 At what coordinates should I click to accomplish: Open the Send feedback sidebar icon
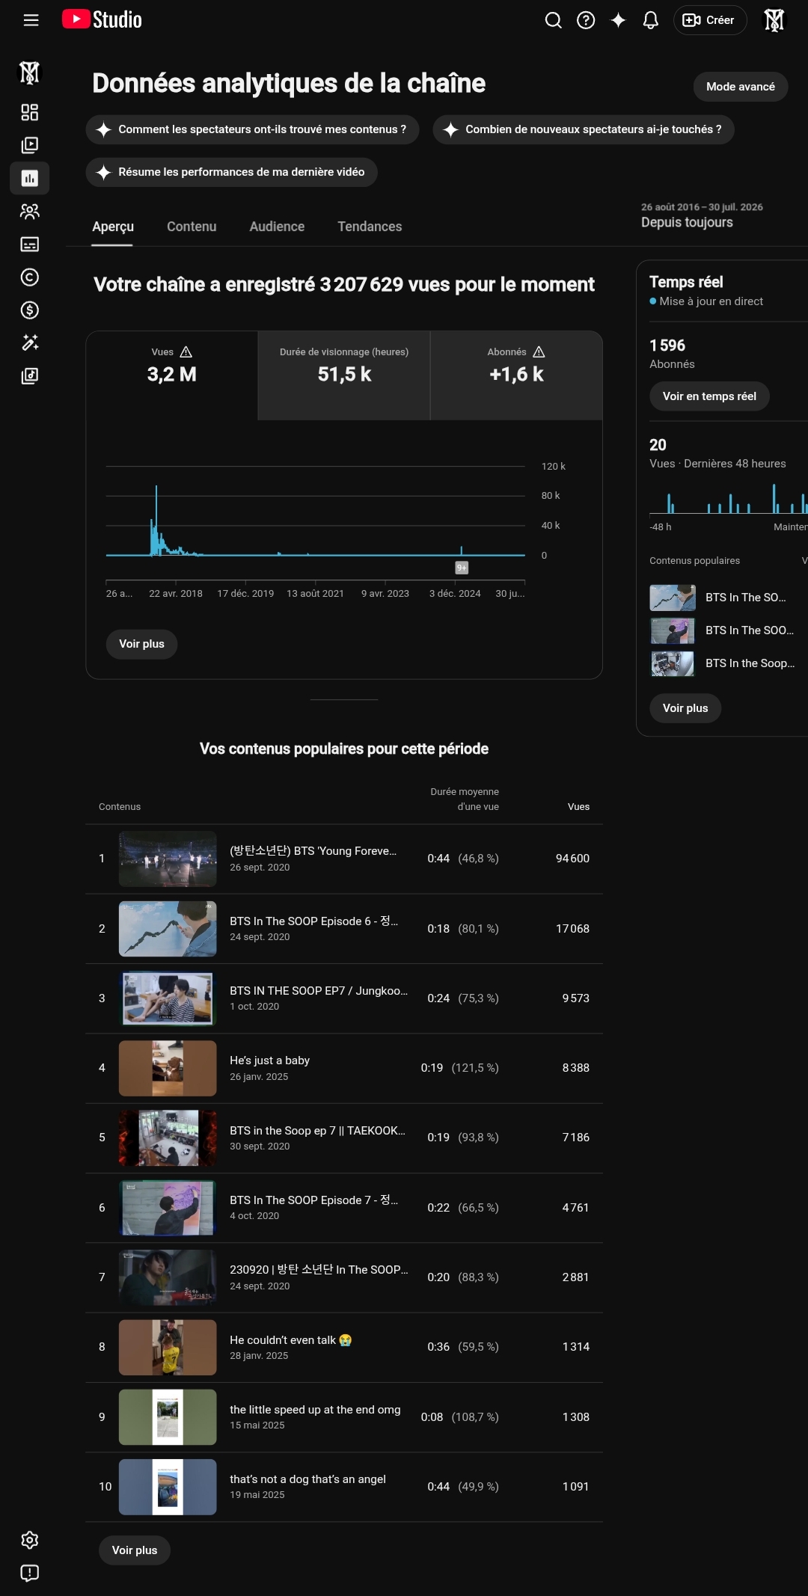click(30, 1573)
